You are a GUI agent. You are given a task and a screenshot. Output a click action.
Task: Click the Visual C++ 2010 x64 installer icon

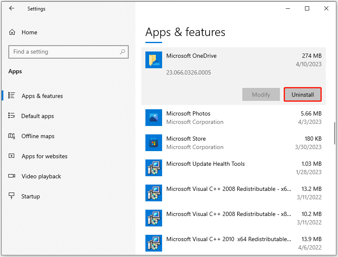pos(153,243)
